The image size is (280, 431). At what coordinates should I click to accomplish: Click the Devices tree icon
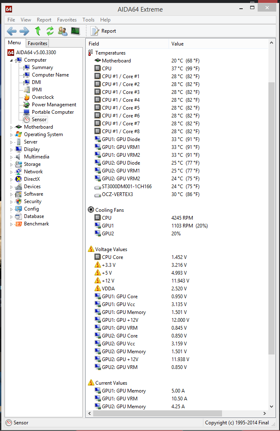pos(19,187)
